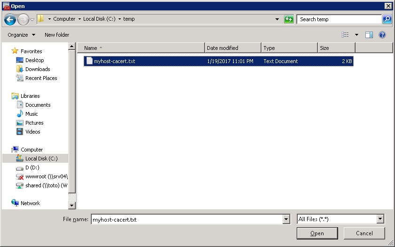Click the Back navigation arrow button

(10, 19)
